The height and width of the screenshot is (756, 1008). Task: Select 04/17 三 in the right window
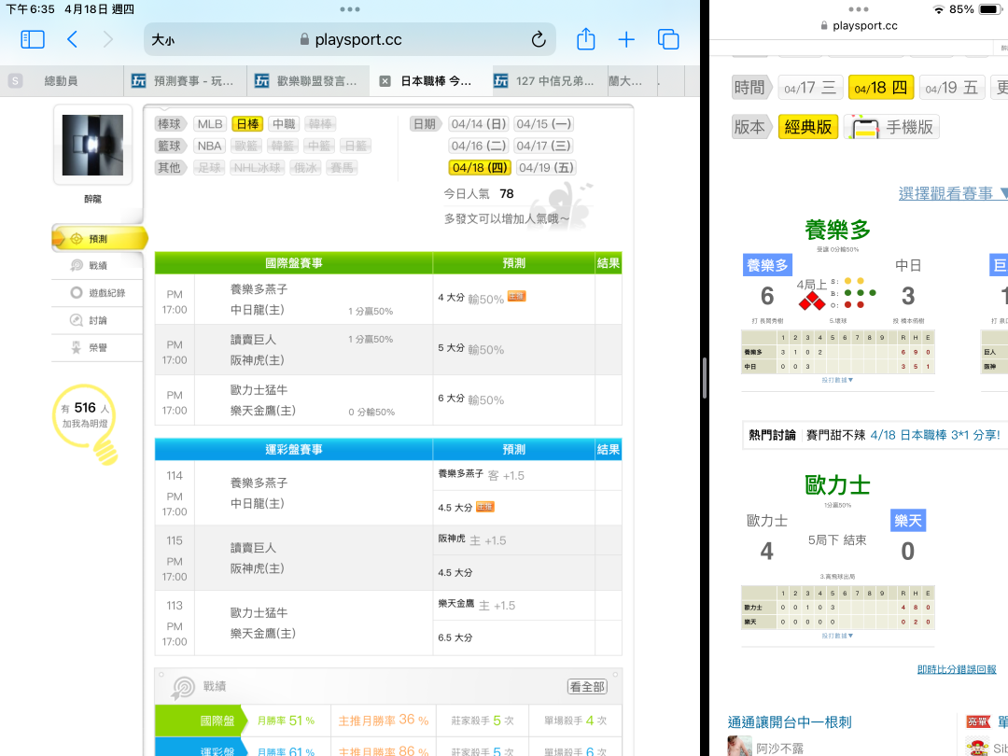coord(810,88)
